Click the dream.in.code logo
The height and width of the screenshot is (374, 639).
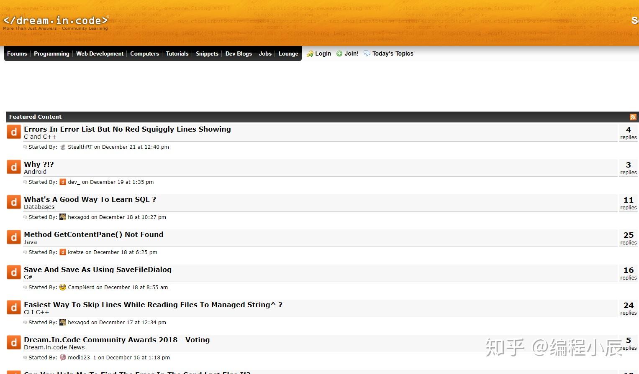click(x=56, y=22)
